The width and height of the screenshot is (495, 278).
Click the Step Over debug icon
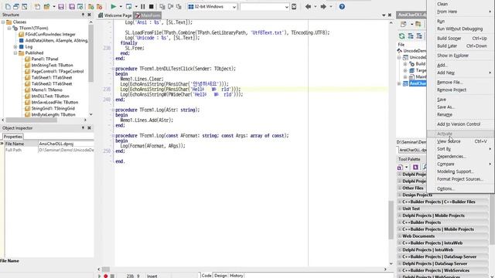(170, 6)
